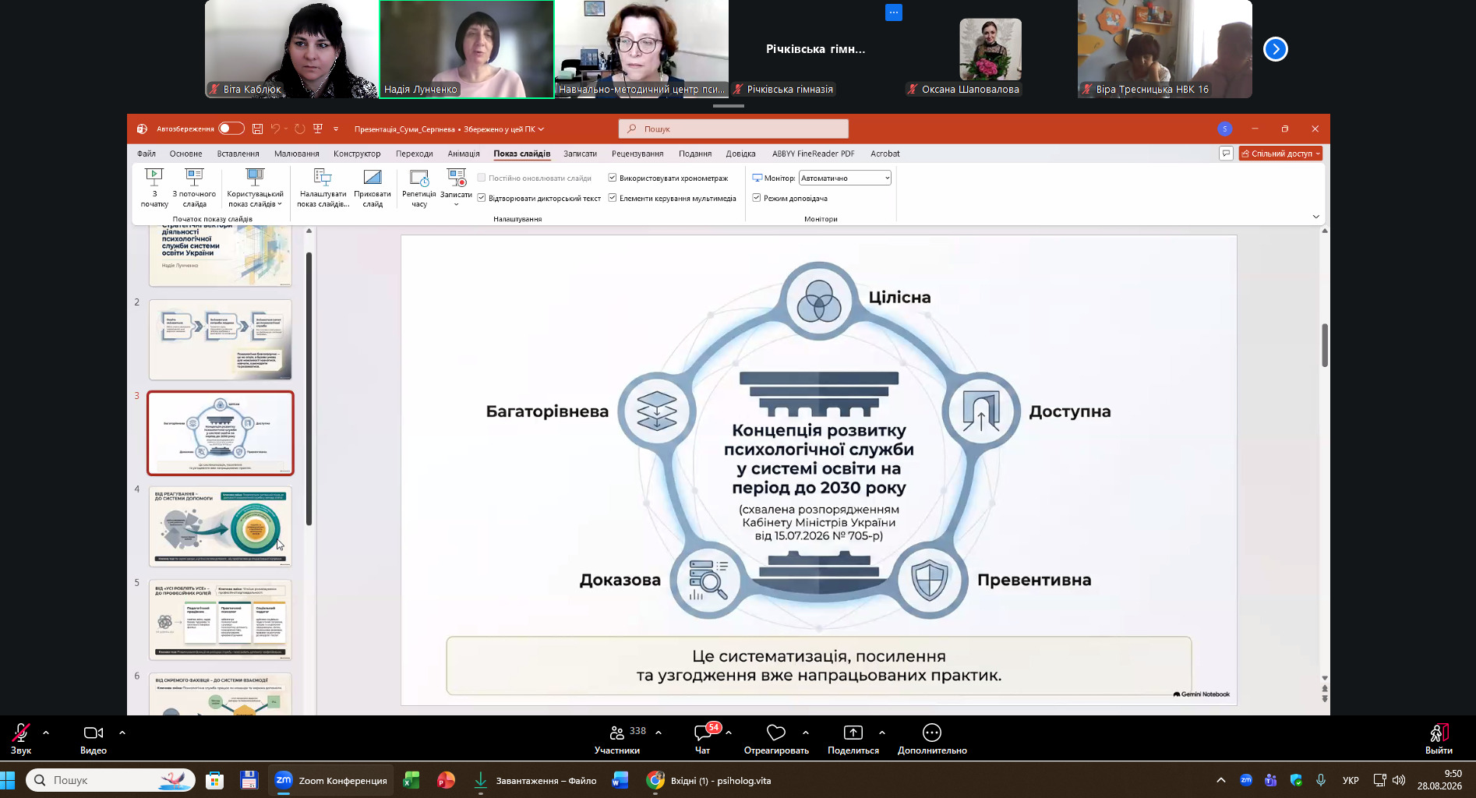Open the Файл menu
The image size is (1476, 798).
(147, 154)
